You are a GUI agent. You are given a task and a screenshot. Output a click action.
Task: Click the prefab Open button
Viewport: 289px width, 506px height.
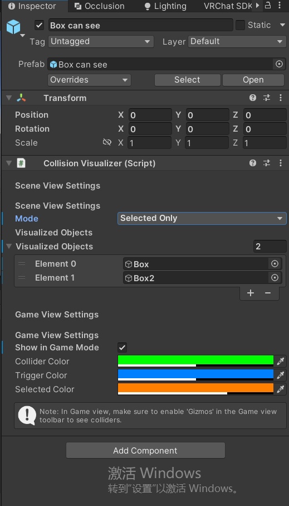pos(253,80)
